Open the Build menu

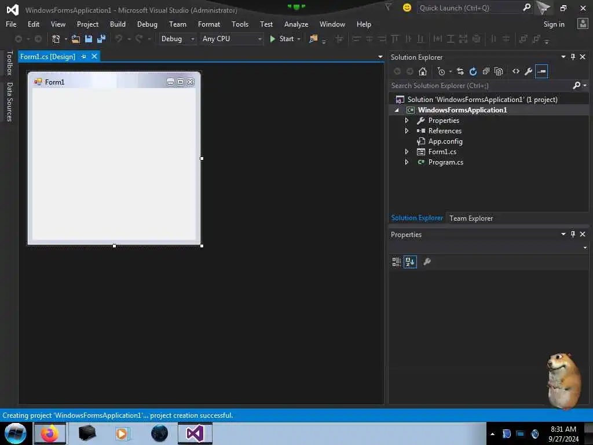tap(118, 24)
